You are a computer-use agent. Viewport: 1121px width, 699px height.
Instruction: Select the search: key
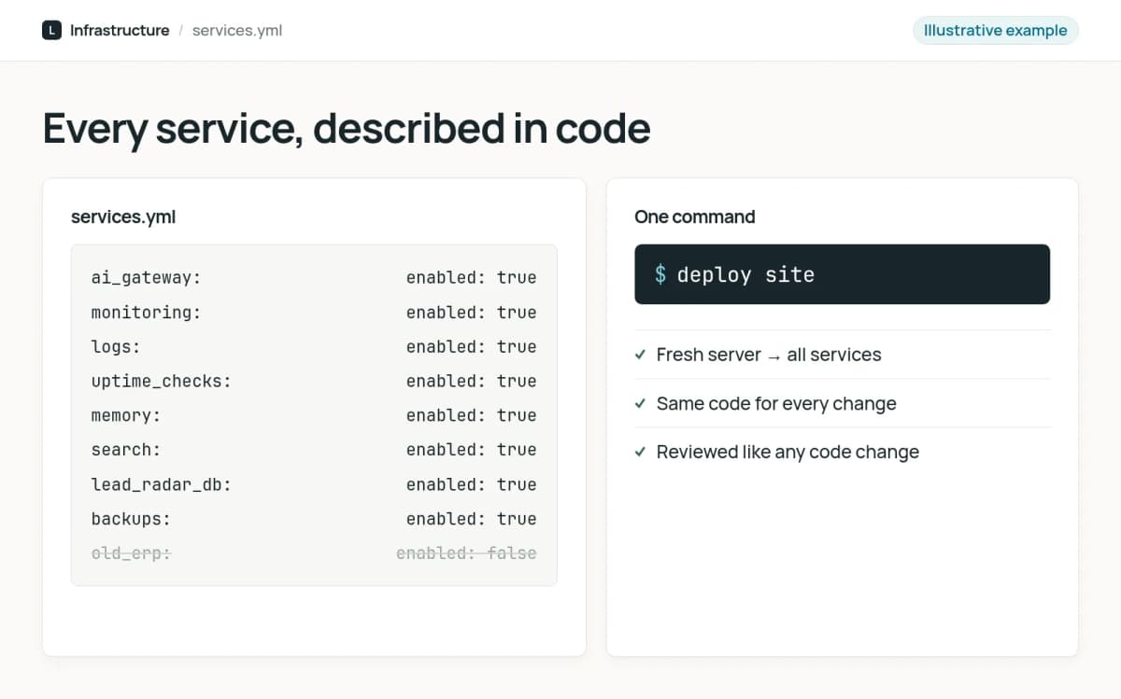126,450
